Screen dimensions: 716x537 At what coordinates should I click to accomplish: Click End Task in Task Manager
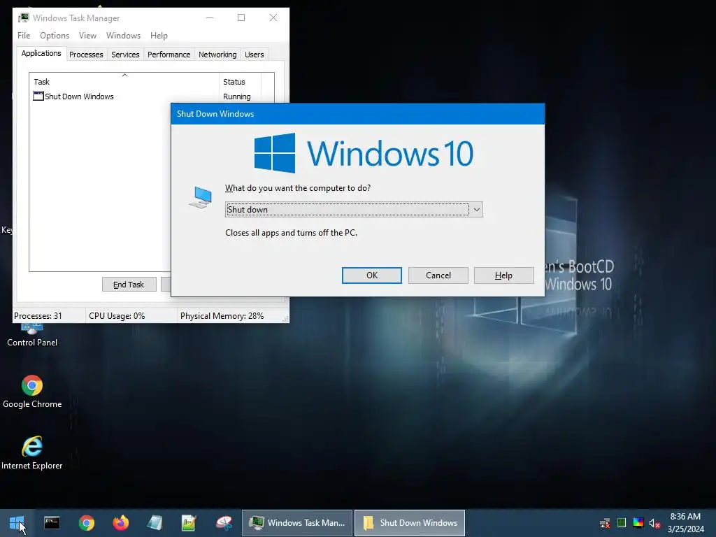coord(129,285)
